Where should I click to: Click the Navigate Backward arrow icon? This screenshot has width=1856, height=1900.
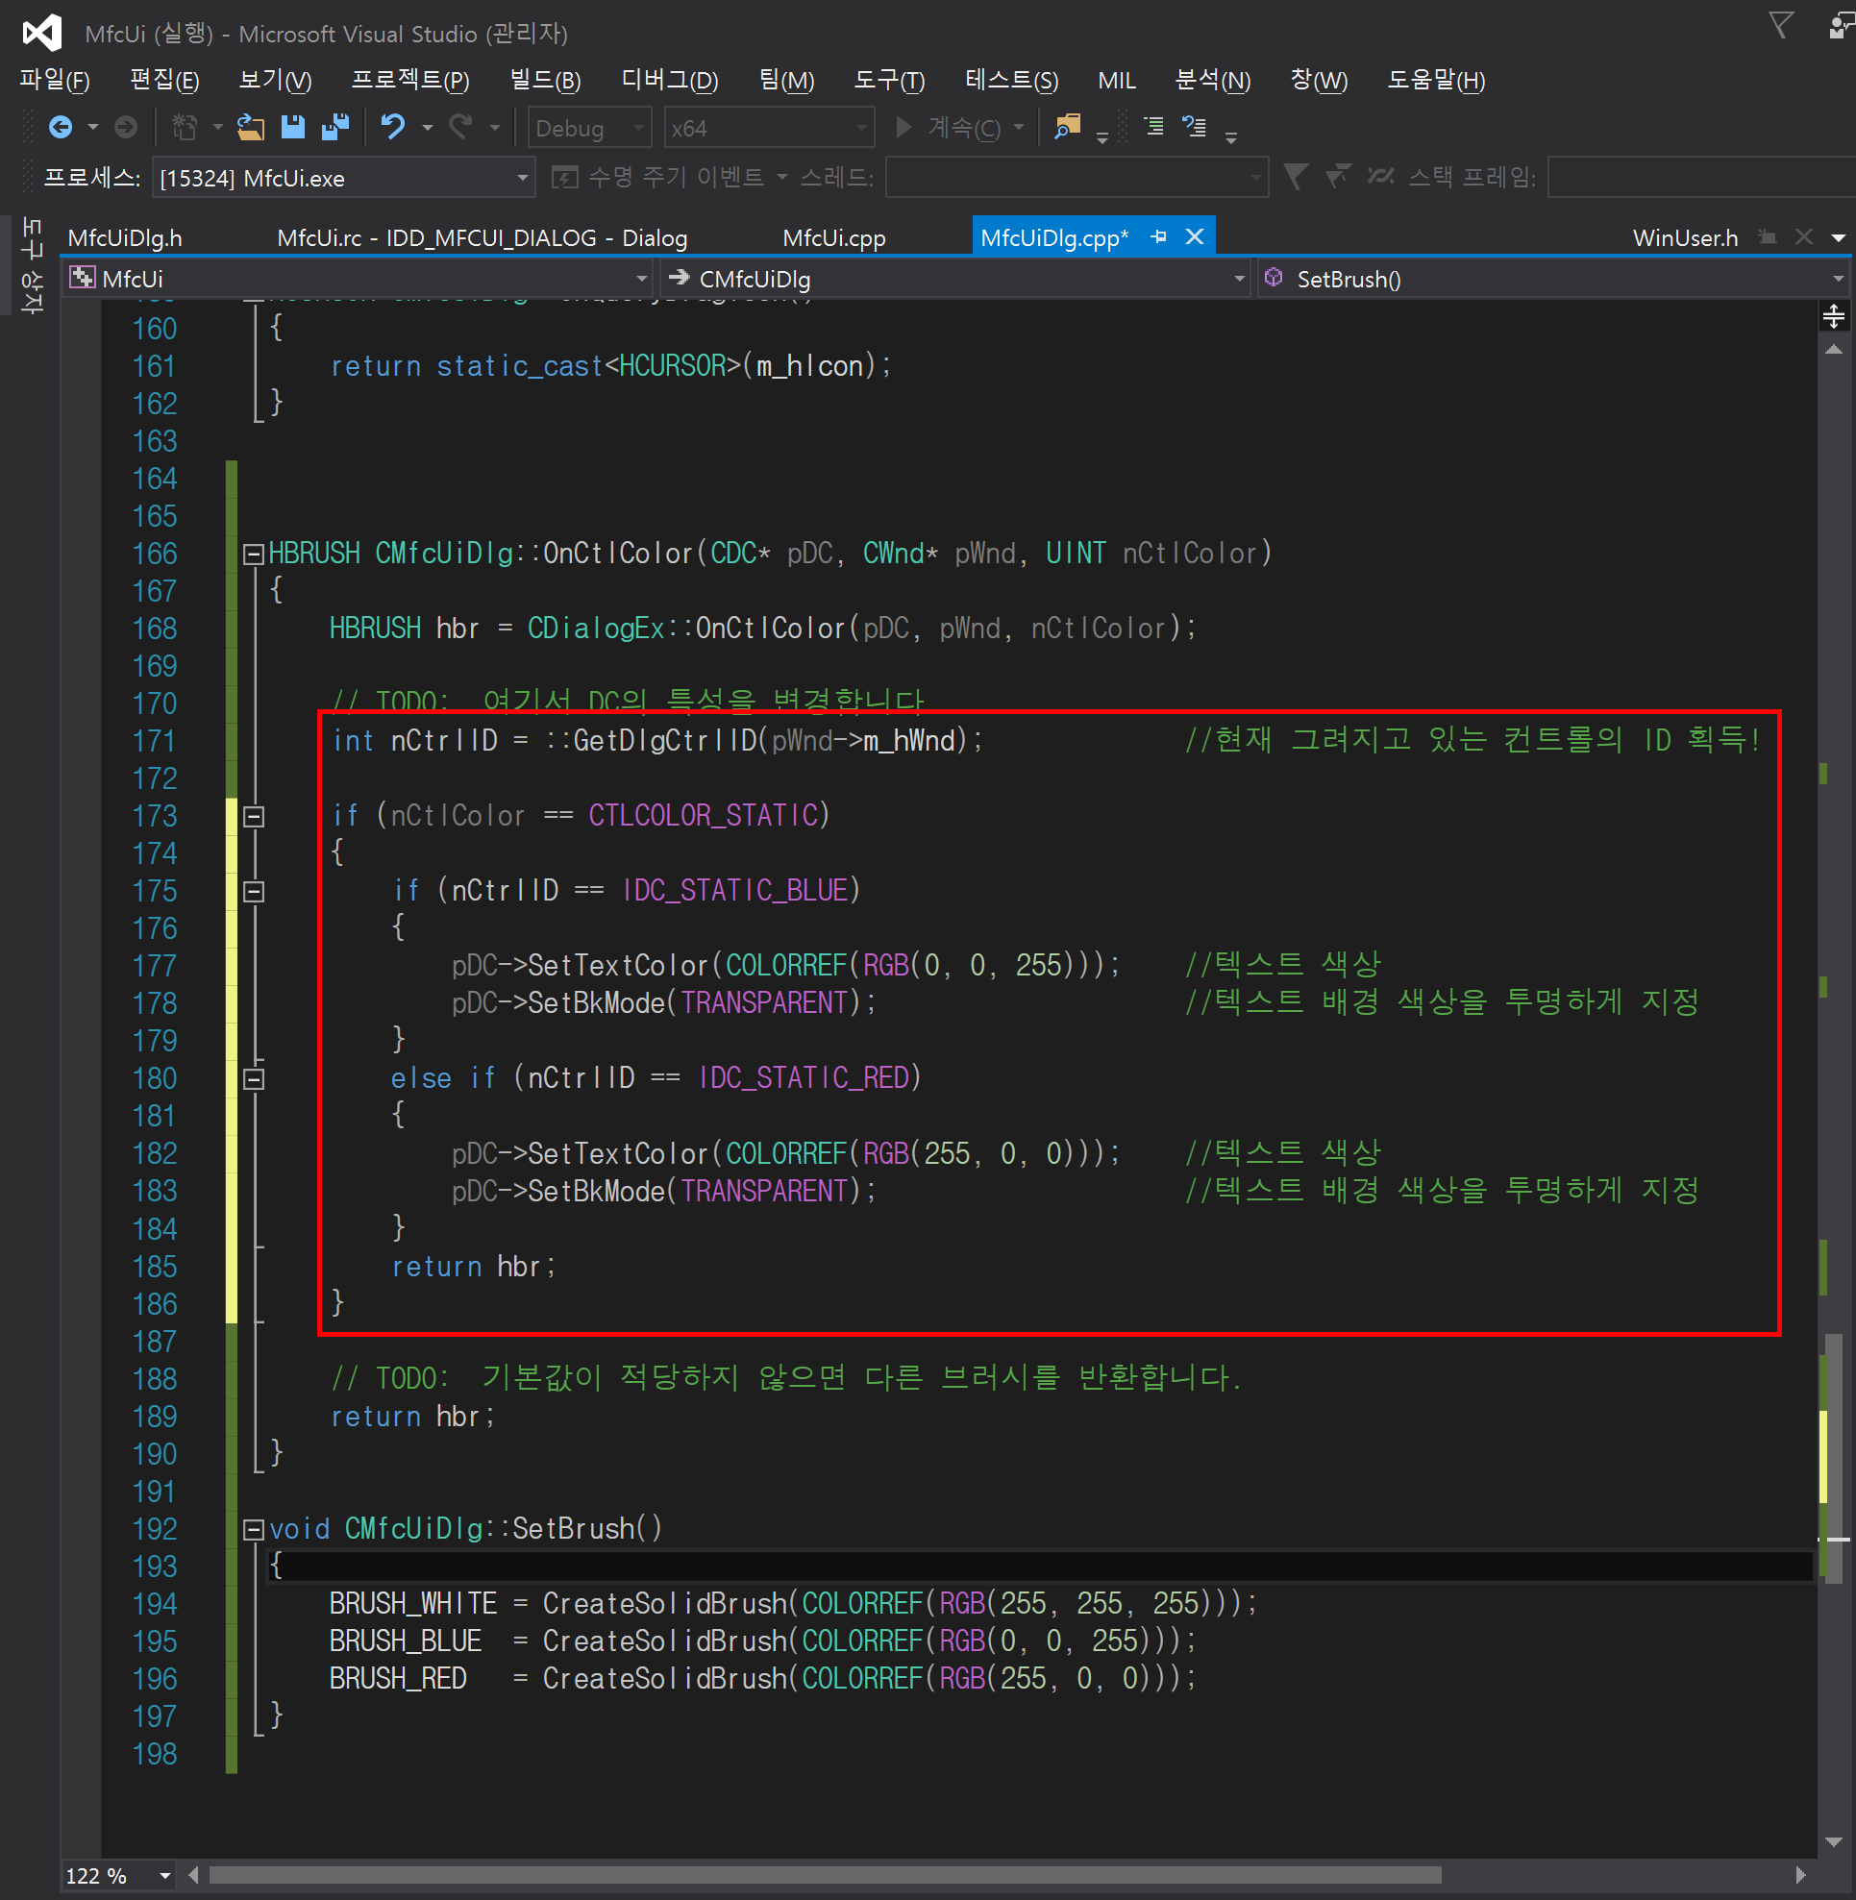(x=61, y=128)
